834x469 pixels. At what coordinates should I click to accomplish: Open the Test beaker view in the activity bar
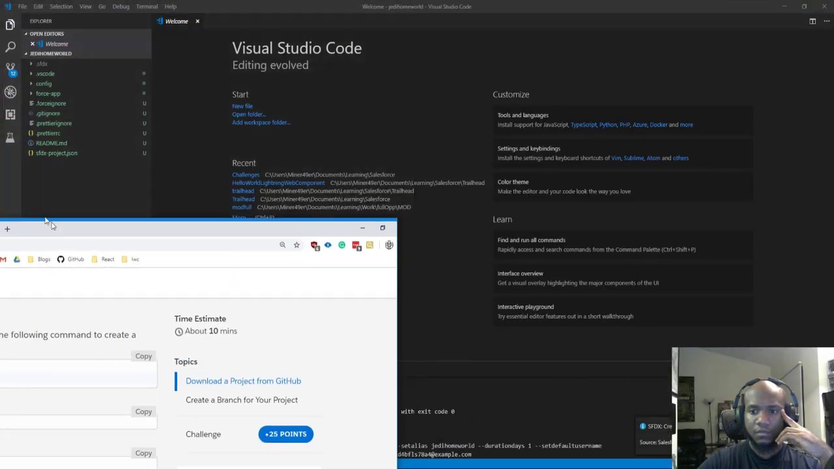click(10, 137)
